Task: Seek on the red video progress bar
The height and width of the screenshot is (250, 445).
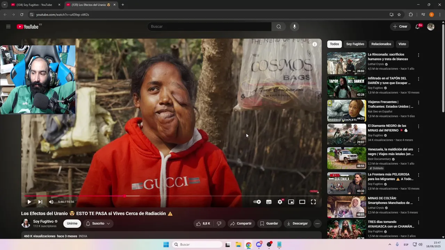Action: tap(171, 196)
